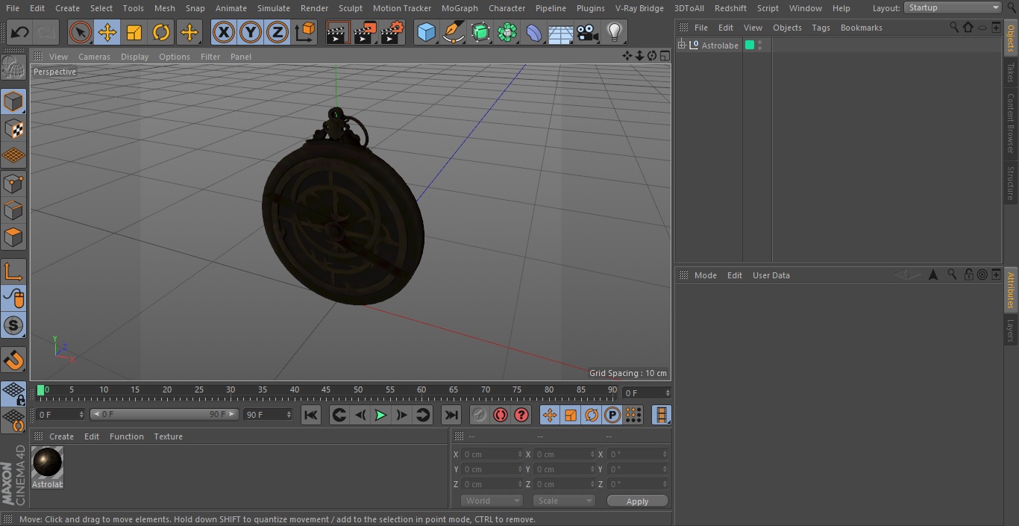Record active objects keyframe
This screenshot has height=526, width=1019.
click(x=480, y=415)
